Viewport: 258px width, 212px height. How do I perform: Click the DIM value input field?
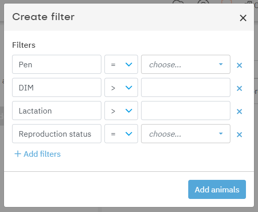click(186, 87)
